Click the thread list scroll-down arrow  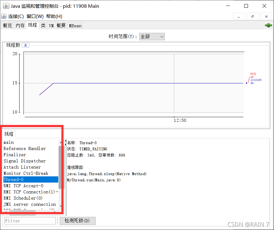click(60, 206)
